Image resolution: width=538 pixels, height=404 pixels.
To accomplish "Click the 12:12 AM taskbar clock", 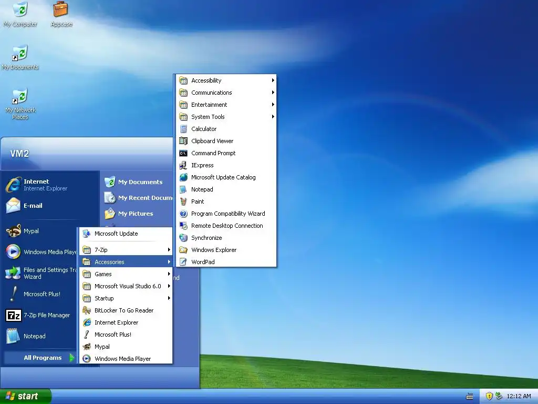I will tap(519, 397).
